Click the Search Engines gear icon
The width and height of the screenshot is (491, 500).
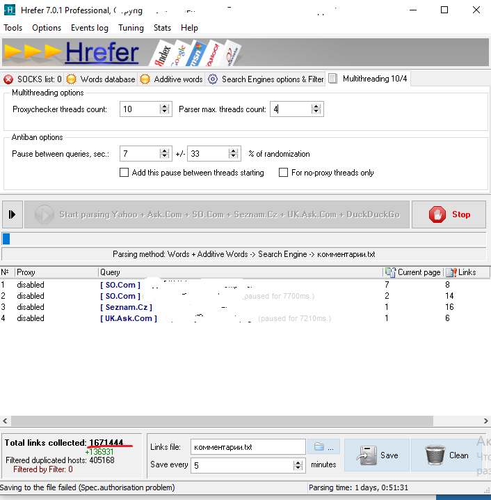click(x=213, y=79)
